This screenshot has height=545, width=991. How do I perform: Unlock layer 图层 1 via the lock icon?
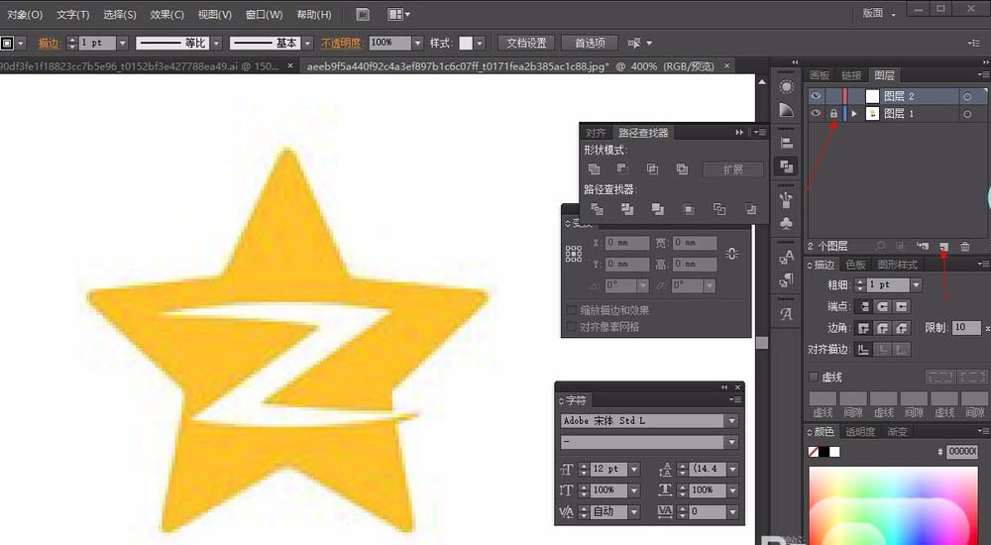coord(833,113)
